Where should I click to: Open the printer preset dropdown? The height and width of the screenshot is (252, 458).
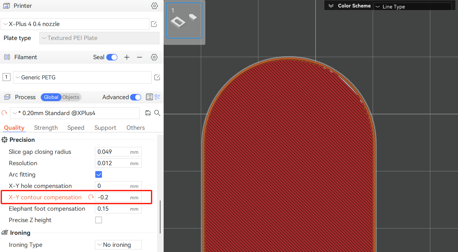[x=75, y=24]
